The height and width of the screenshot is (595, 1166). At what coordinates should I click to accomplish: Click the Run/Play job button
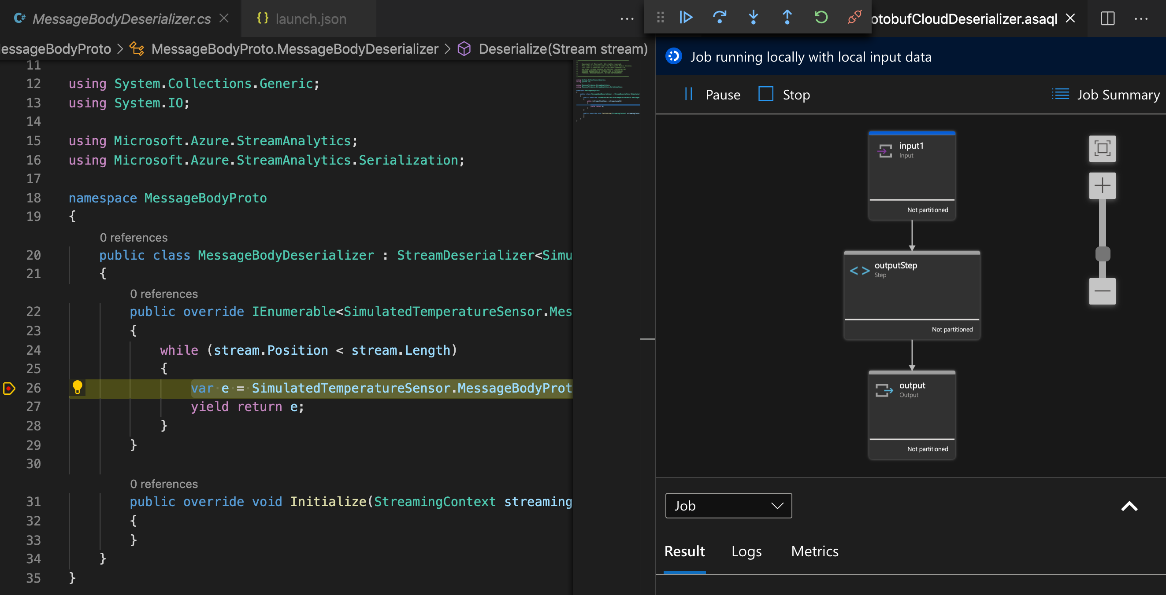(685, 18)
